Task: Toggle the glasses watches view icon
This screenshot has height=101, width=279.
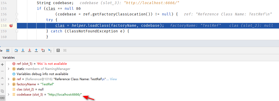Action: (3, 98)
